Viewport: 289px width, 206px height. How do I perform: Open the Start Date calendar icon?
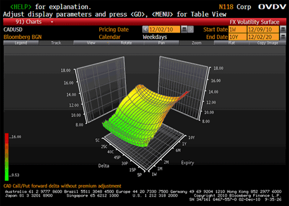pos(283,29)
